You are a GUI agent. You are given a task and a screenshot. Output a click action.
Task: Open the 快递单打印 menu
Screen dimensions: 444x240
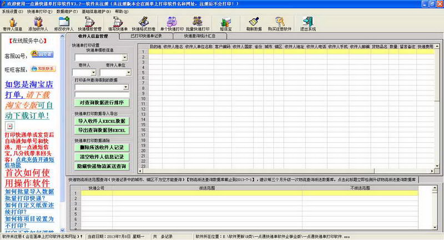point(39,12)
